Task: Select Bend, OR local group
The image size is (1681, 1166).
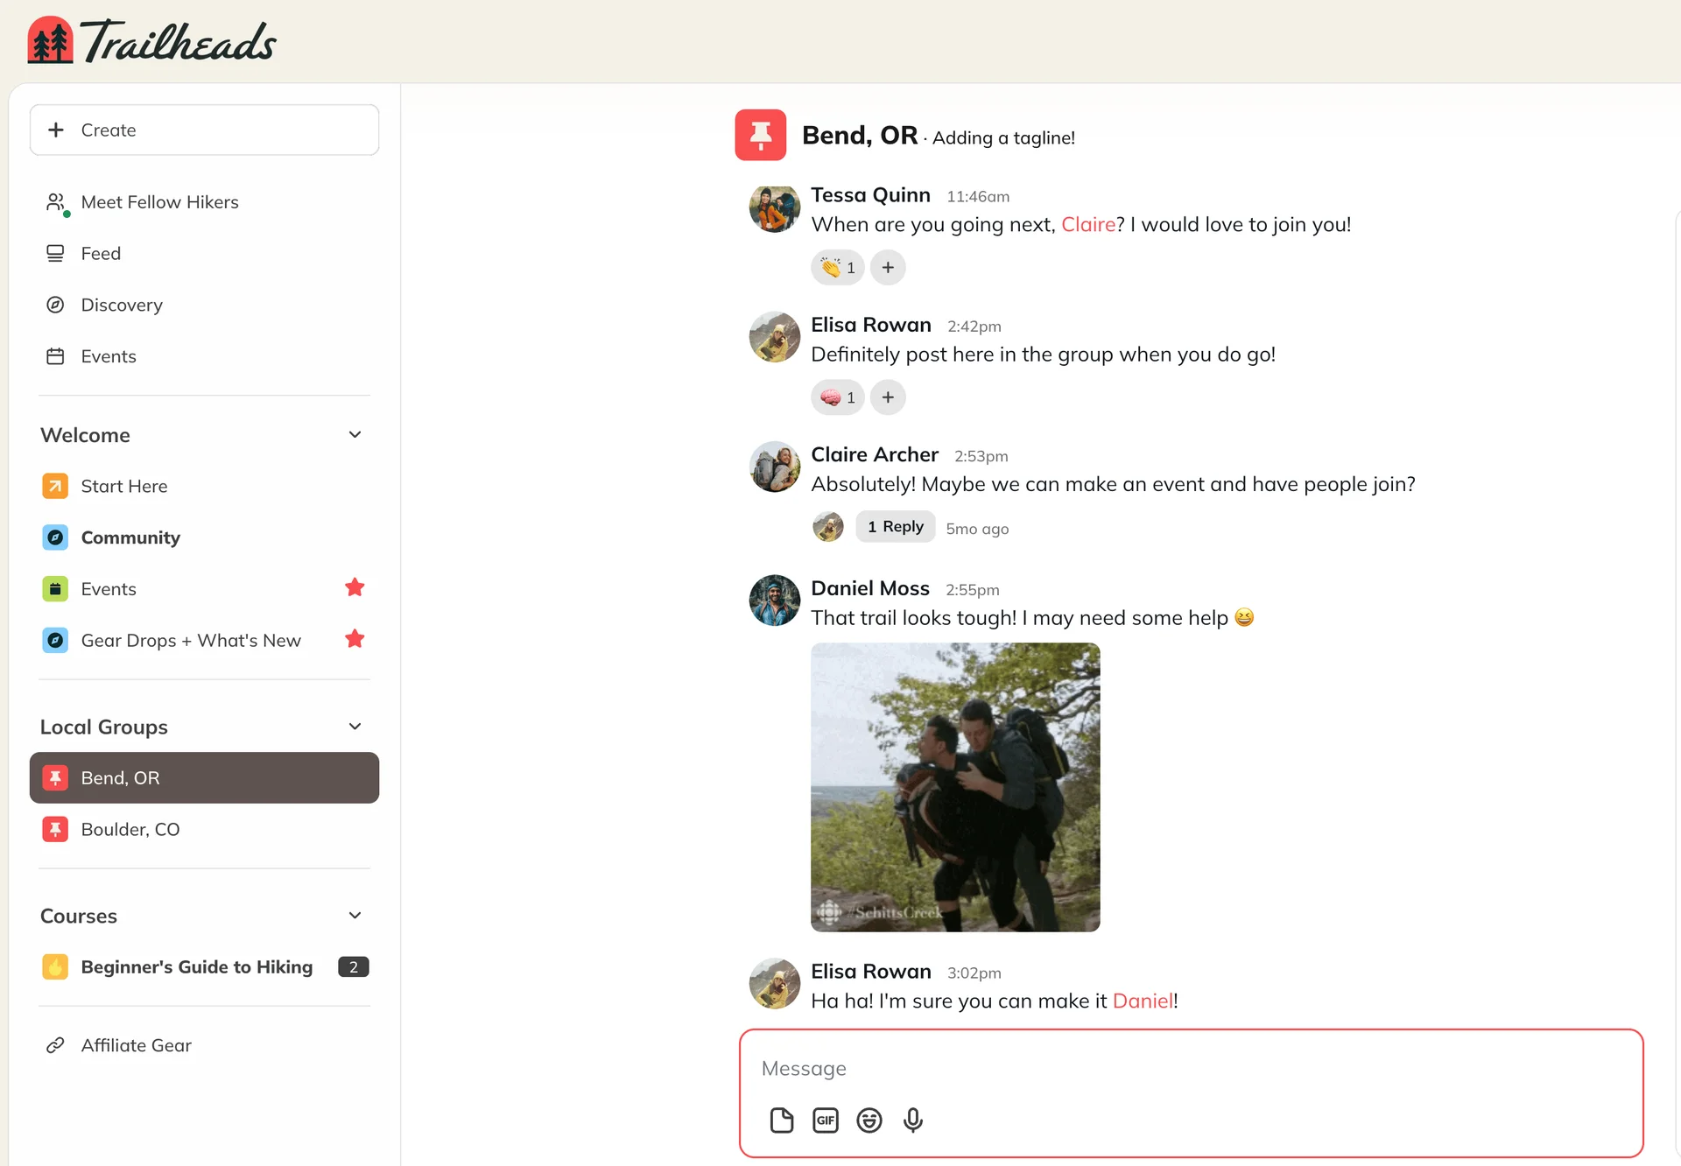Action: (x=204, y=778)
